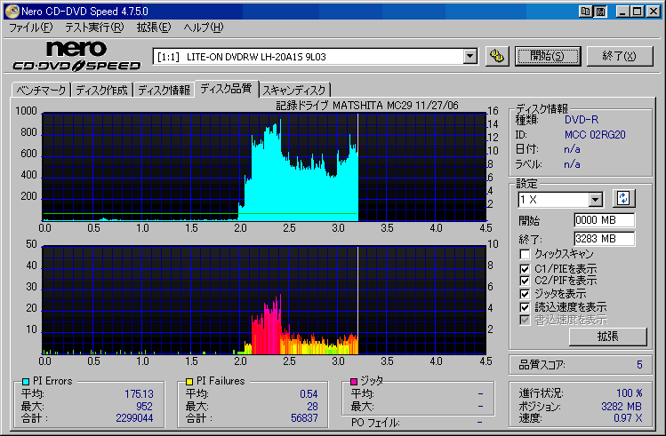Click the PI Errors average 175.13
This screenshot has width=666, height=436.
(x=139, y=394)
